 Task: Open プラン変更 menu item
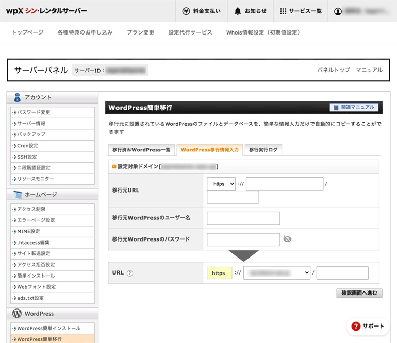click(141, 32)
